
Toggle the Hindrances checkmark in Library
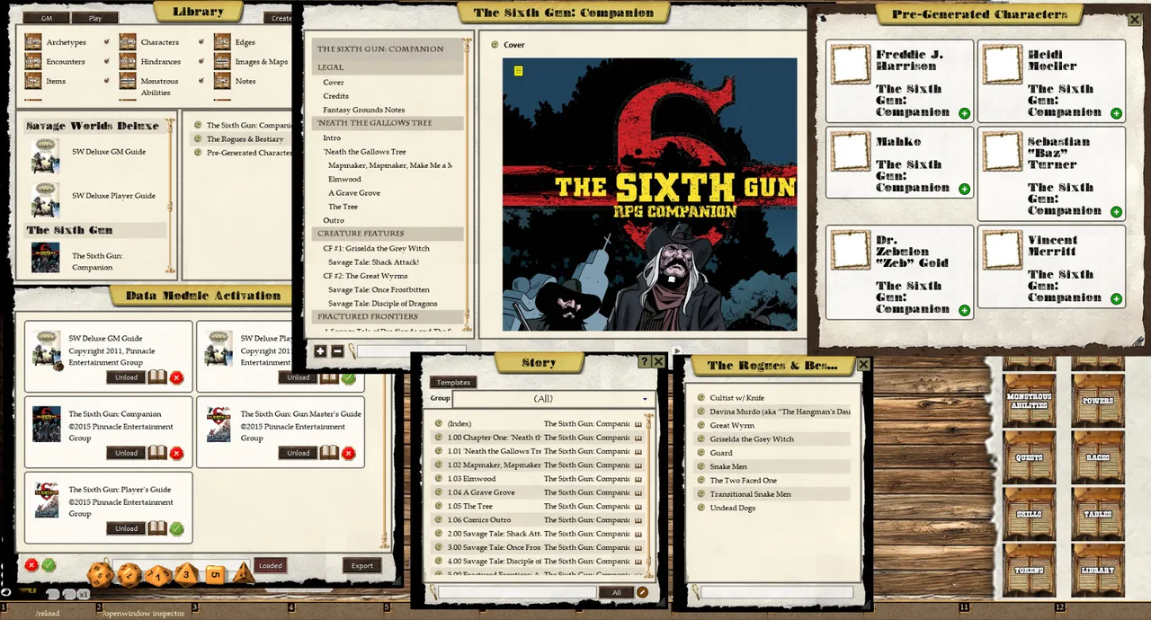(x=201, y=62)
